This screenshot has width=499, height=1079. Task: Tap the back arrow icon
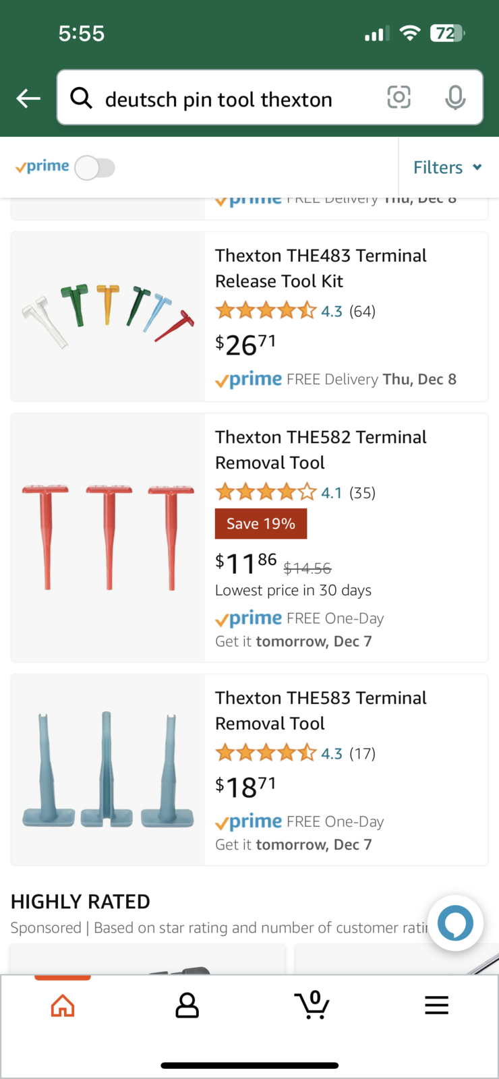(x=28, y=98)
